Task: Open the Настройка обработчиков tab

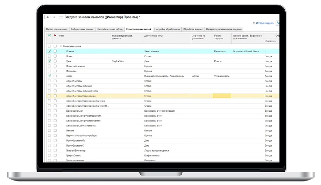Action: (167, 29)
